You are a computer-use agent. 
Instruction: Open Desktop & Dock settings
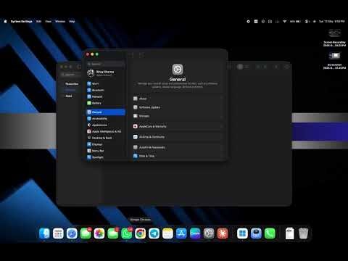pos(106,138)
